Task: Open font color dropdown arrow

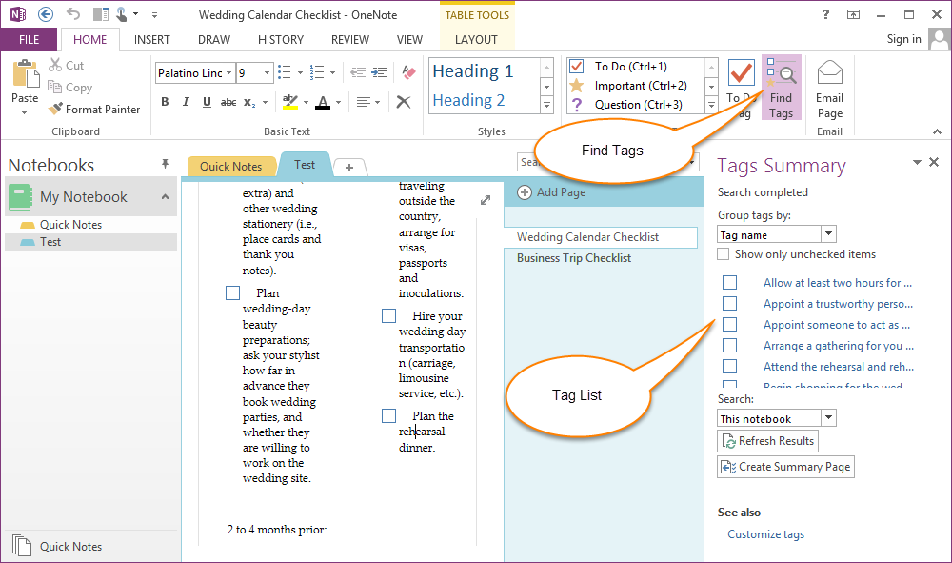Action: pyautogui.click(x=338, y=102)
